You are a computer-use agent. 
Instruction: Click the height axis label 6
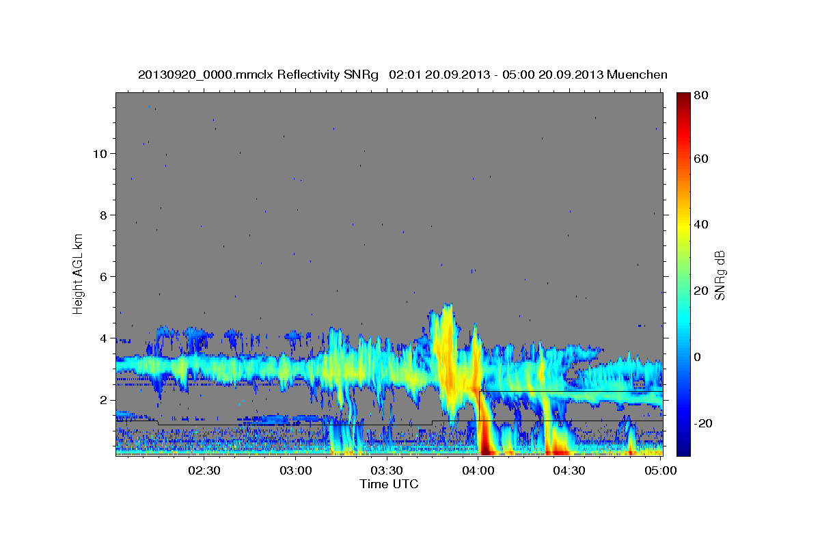(102, 276)
